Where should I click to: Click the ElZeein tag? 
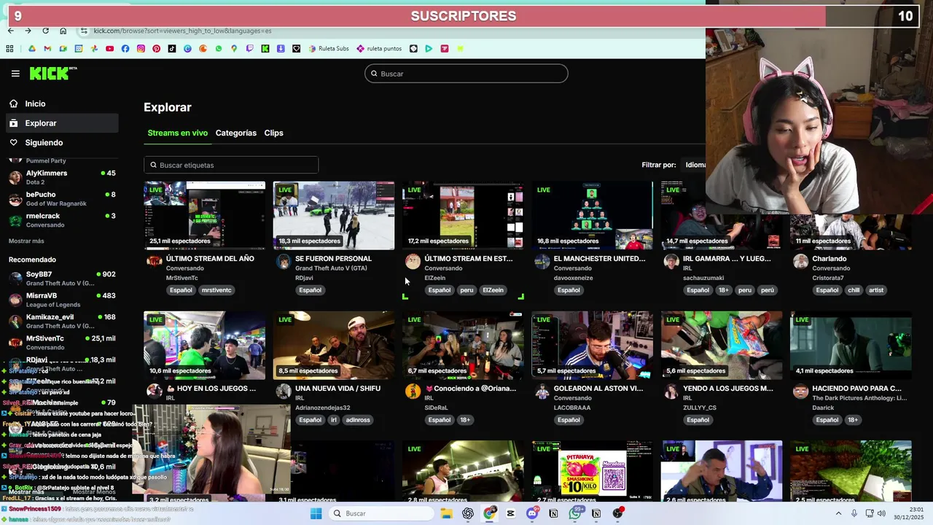click(493, 290)
